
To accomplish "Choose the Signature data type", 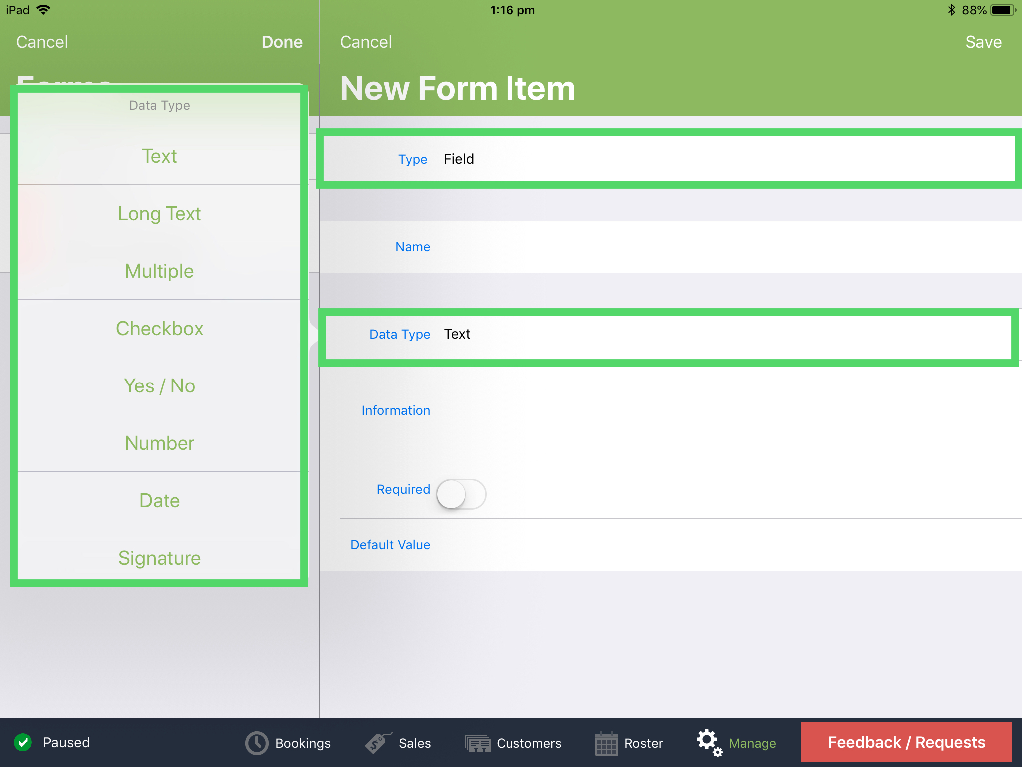I will 159,558.
